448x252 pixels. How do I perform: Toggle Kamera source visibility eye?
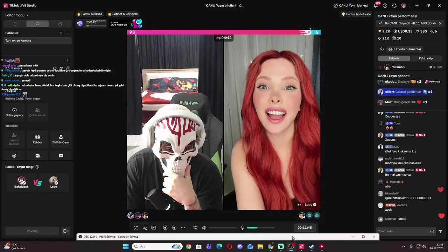[61, 69]
